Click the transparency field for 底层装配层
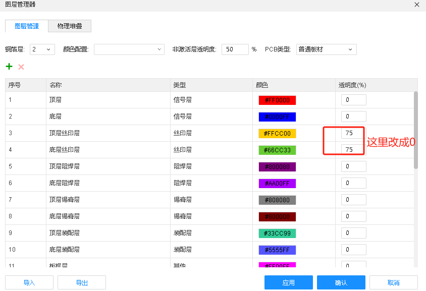426x291 pixels. coord(354,250)
